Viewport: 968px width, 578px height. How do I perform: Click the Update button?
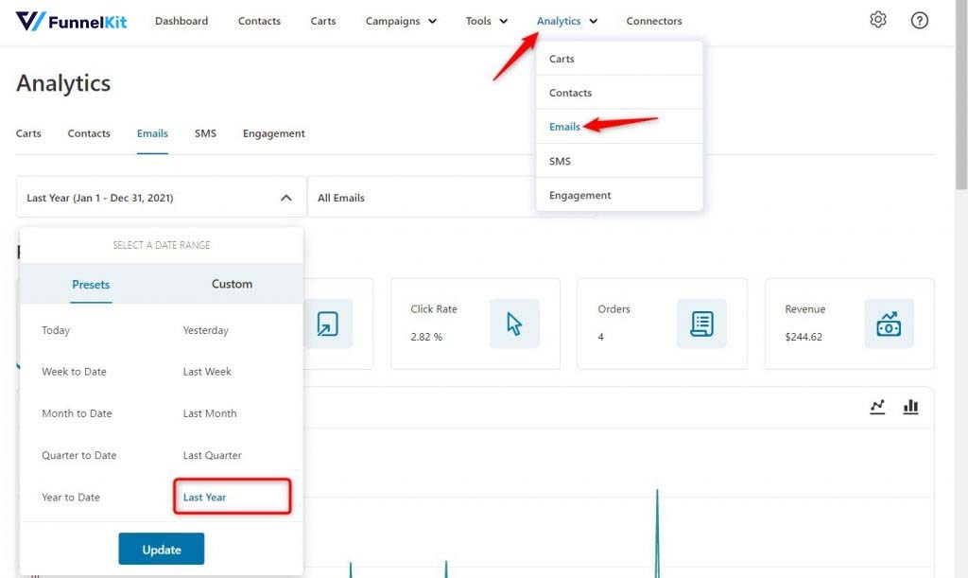pyautogui.click(x=161, y=549)
